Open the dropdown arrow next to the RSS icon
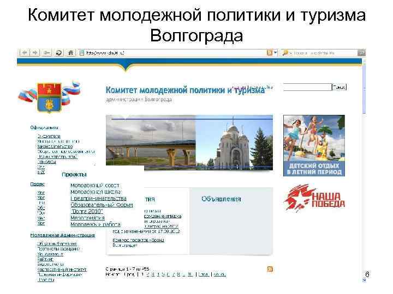 tap(275, 53)
